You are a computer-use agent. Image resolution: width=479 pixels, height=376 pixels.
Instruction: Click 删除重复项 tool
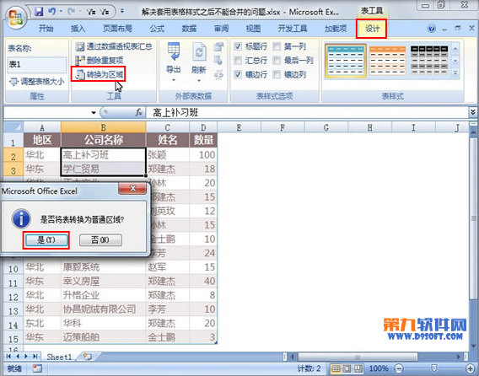point(100,60)
